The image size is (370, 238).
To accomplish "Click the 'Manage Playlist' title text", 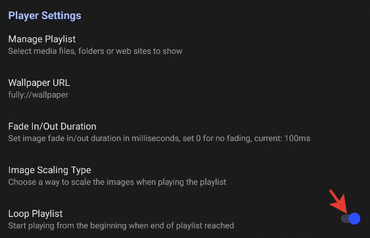I will [42, 39].
